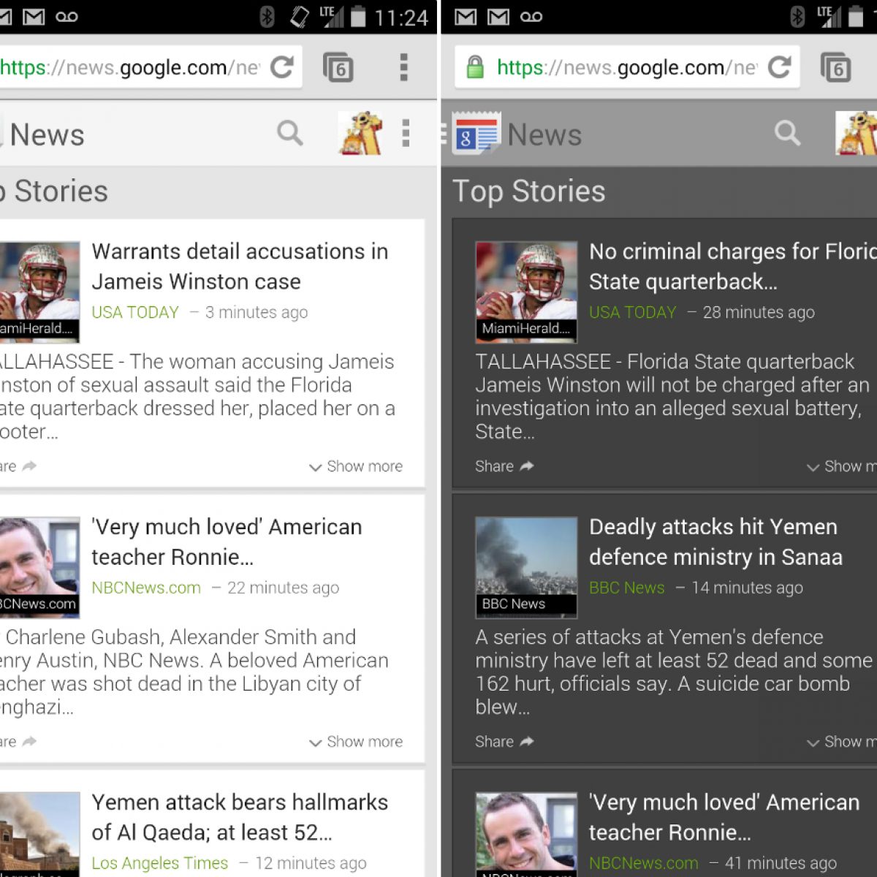Share the No criminal charges story
Image resolution: width=877 pixels, height=877 pixels.
pyautogui.click(x=504, y=466)
